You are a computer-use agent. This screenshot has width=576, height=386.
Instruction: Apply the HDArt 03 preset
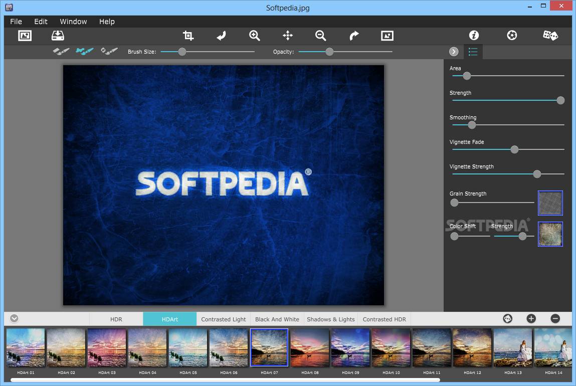tap(107, 348)
